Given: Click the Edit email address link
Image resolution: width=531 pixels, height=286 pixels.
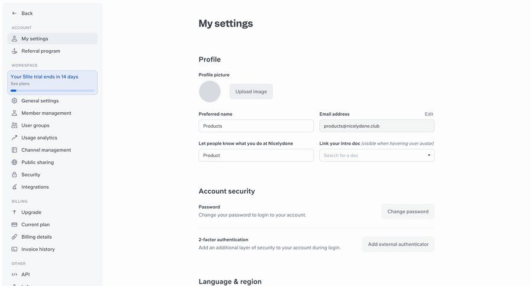Looking at the screenshot, I should [x=429, y=114].
